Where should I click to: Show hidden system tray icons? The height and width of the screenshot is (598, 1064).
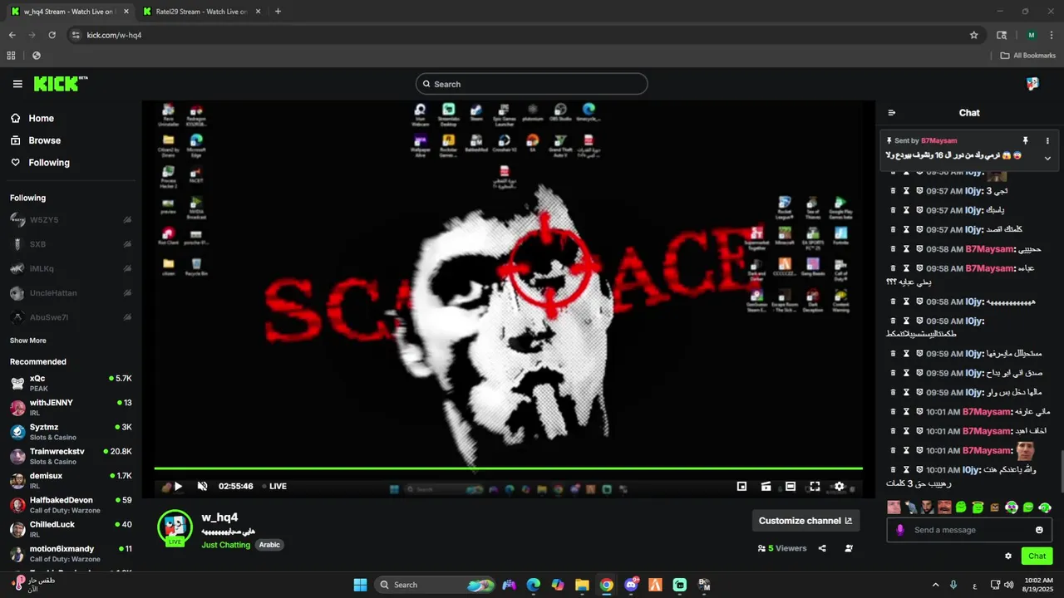pyautogui.click(x=935, y=585)
